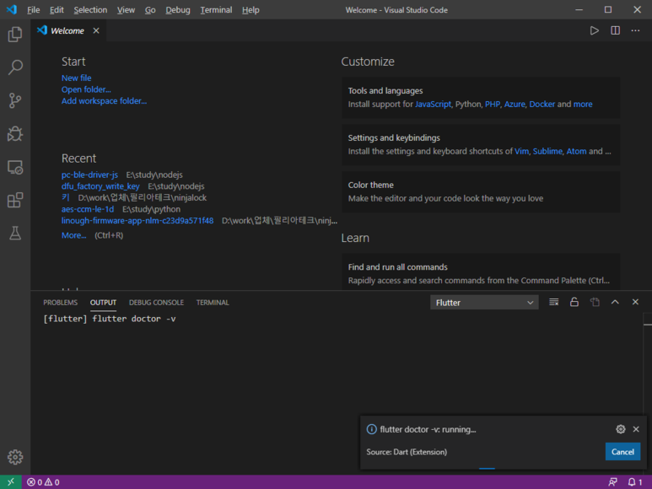Install Atom keybindings link
Screen dimensions: 652x489
(576, 151)
